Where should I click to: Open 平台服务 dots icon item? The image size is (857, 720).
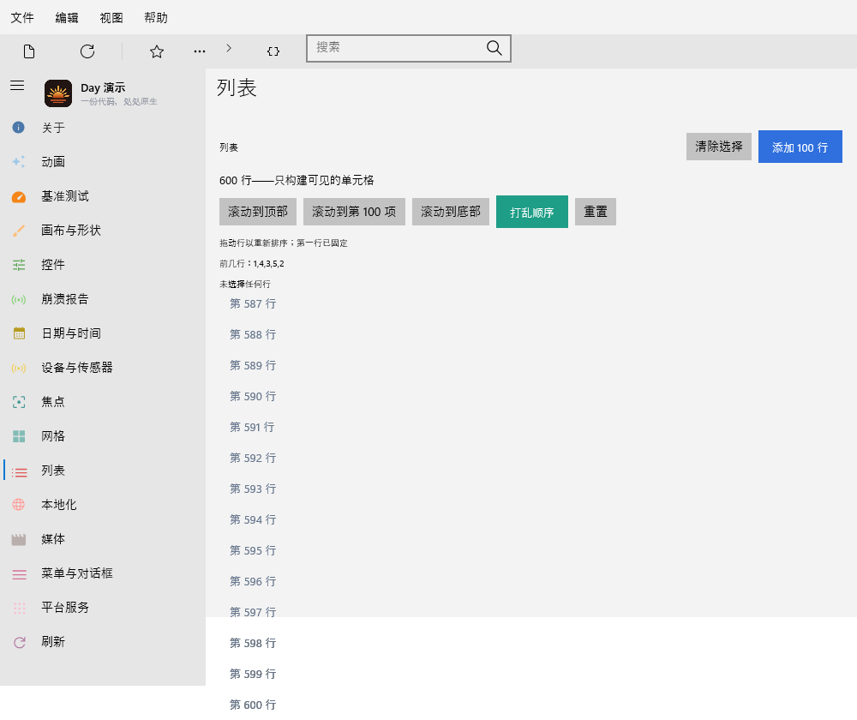pyautogui.click(x=103, y=608)
